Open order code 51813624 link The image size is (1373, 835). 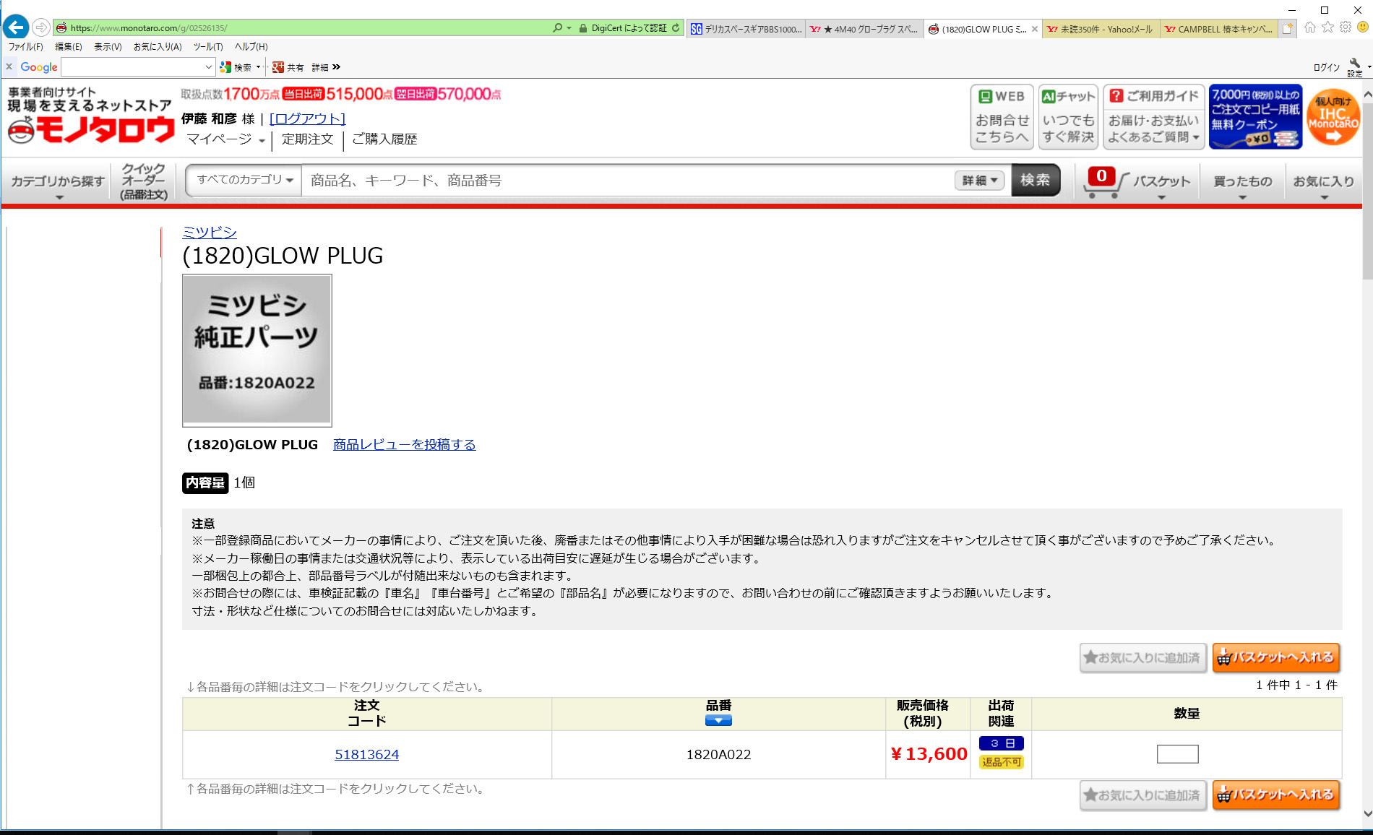(x=366, y=755)
